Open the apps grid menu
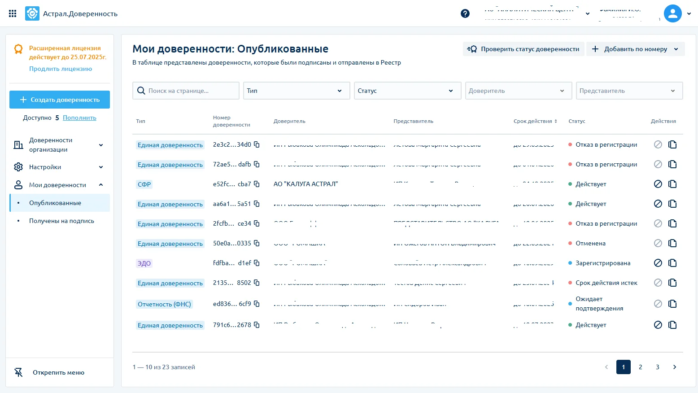This screenshot has height=393, width=698. coord(13,13)
